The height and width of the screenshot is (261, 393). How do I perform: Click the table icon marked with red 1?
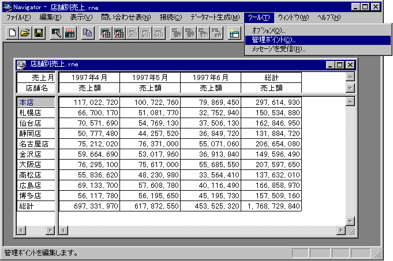point(106,33)
